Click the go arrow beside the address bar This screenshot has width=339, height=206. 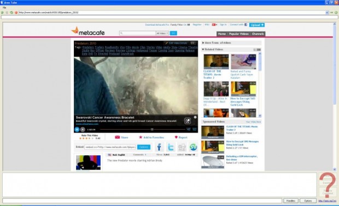pos(331,13)
